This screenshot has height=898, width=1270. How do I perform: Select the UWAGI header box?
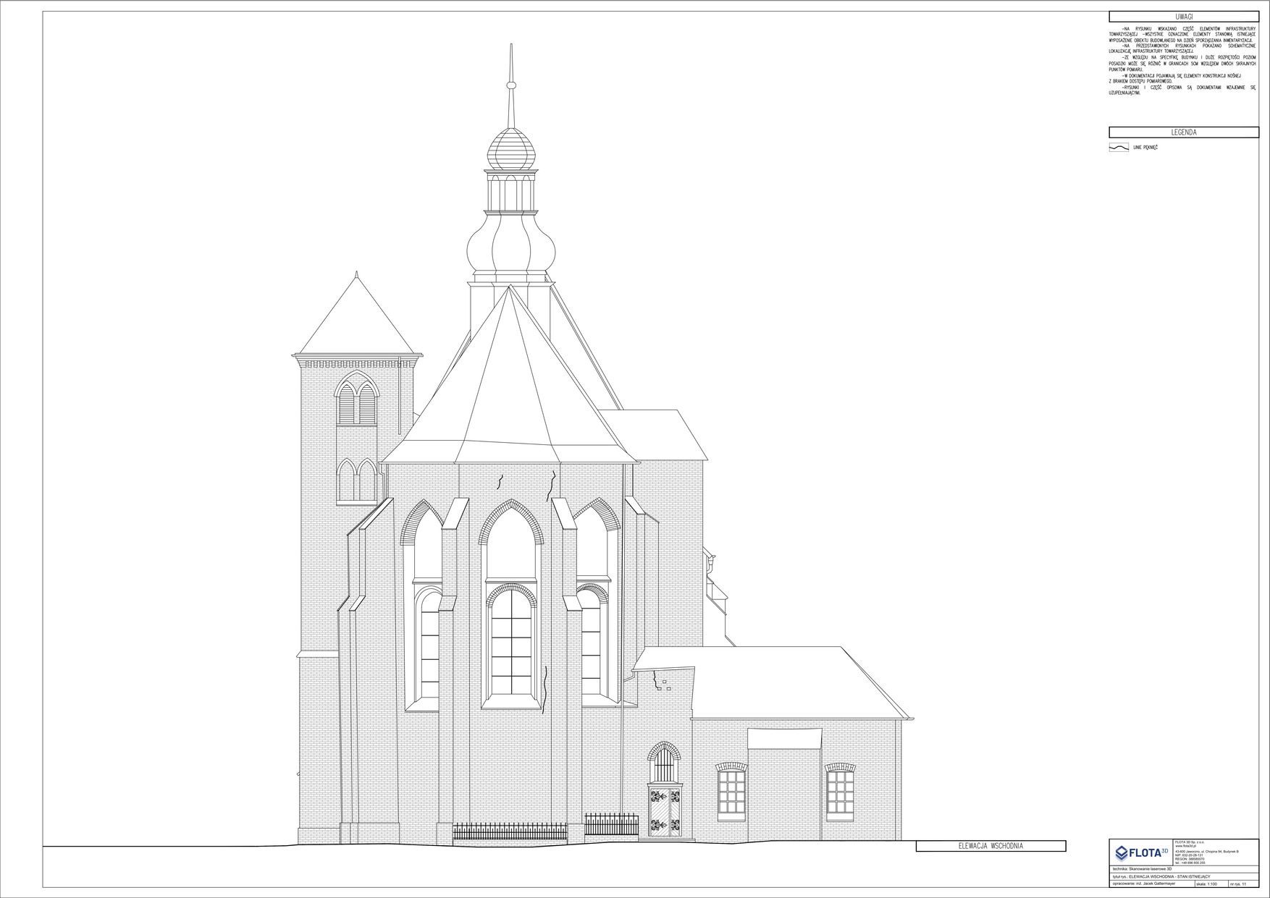[x=1184, y=17]
